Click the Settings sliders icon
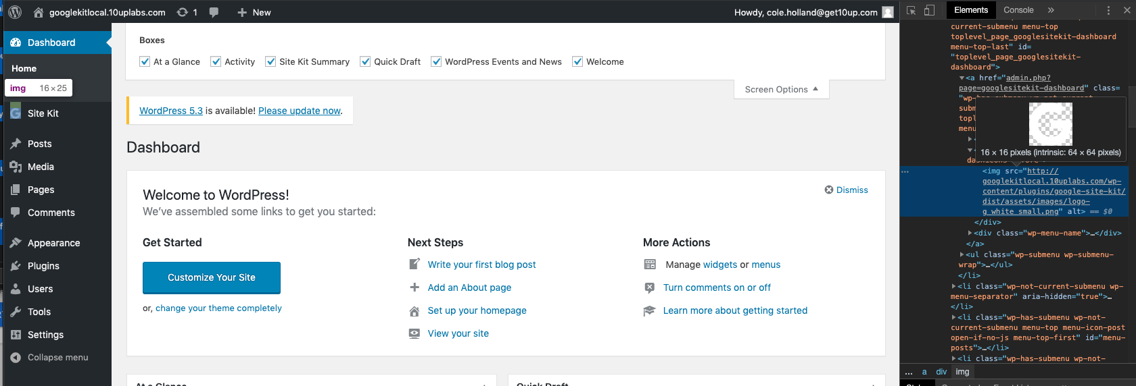The width and height of the screenshot is (1136, 386). tap(16, 335)
